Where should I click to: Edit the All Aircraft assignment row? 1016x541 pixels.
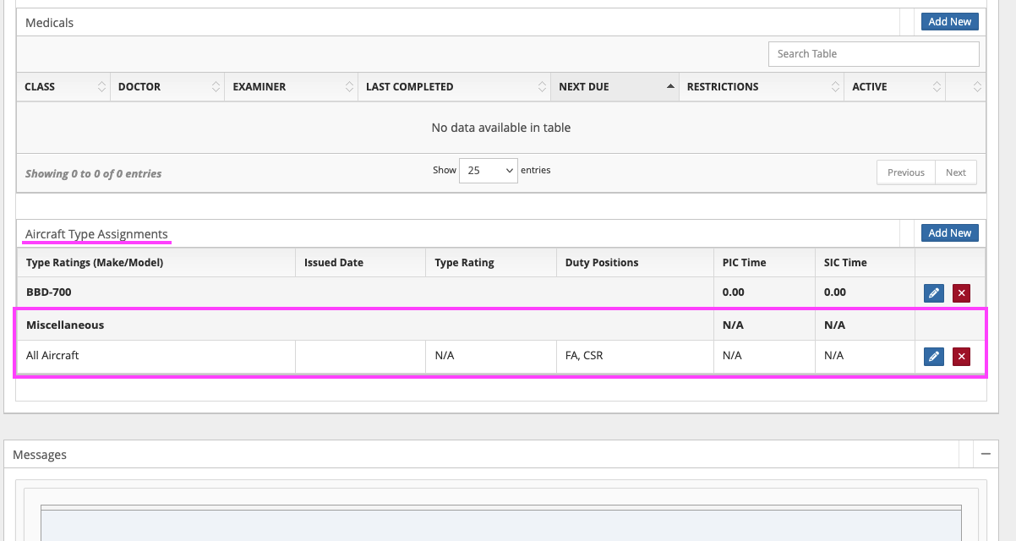[933, 357]
